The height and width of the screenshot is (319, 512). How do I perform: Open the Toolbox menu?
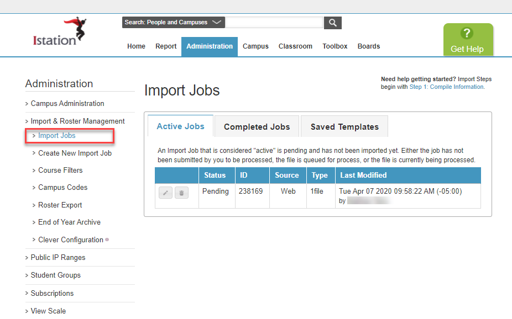tap(335, 46)
